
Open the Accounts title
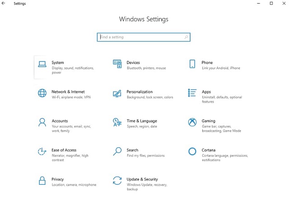pos(60,121)
